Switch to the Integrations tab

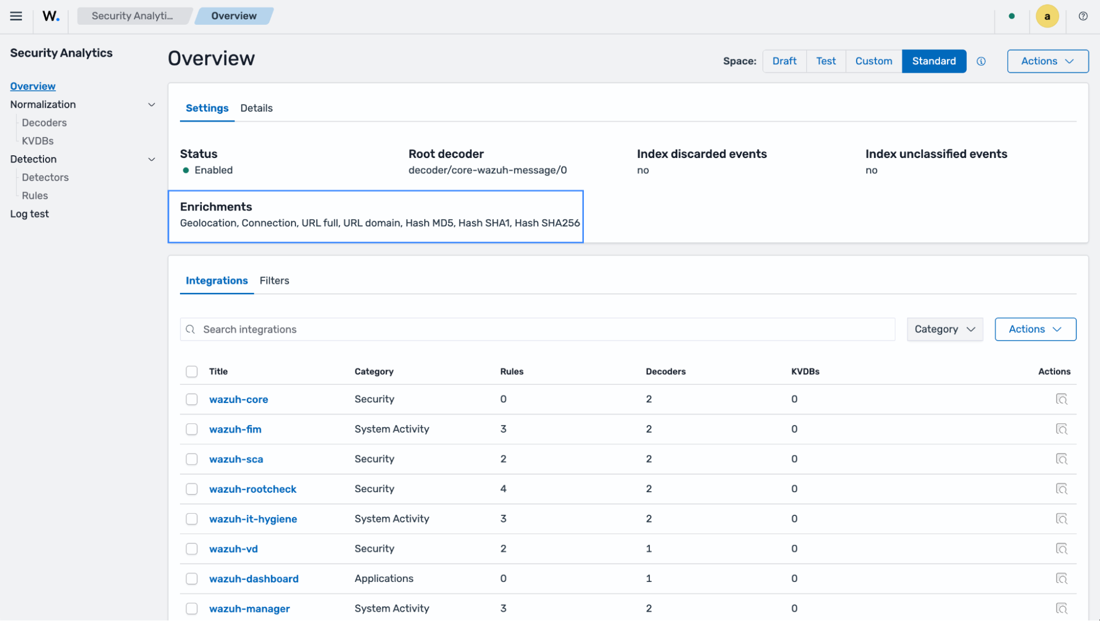coord(217,281)
